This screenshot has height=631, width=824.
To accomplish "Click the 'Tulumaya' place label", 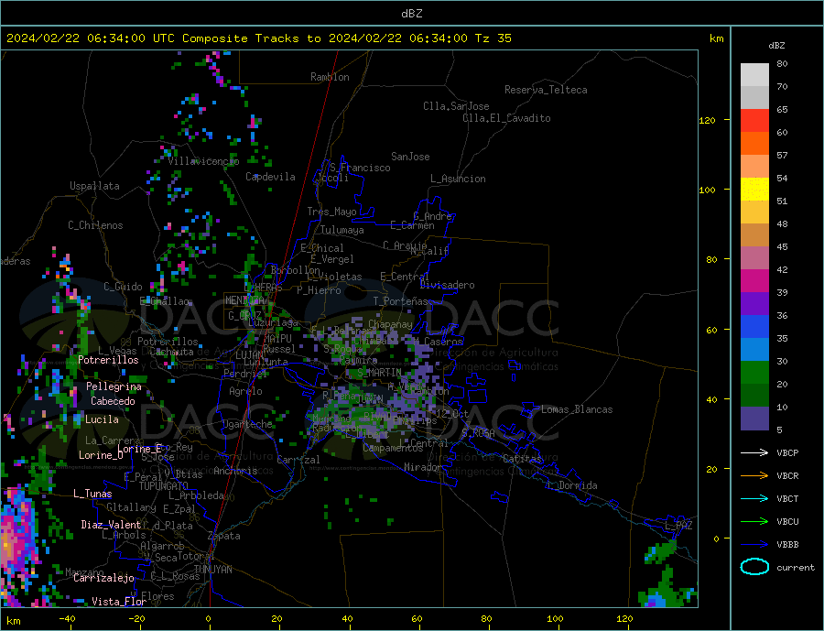I will (x=342, y=230).
